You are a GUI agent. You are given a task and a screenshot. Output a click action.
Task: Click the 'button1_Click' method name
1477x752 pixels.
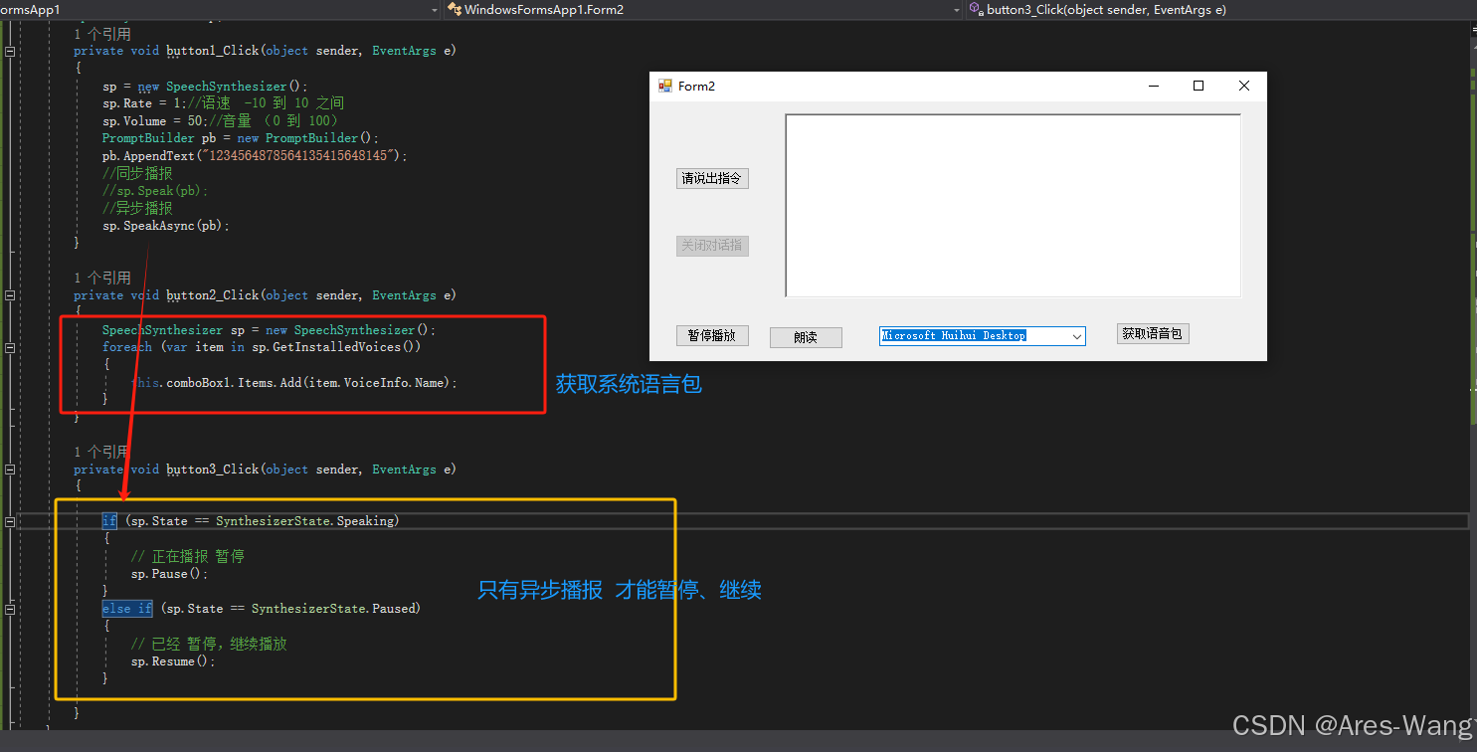pyautogui.click(x=213, y=51)
